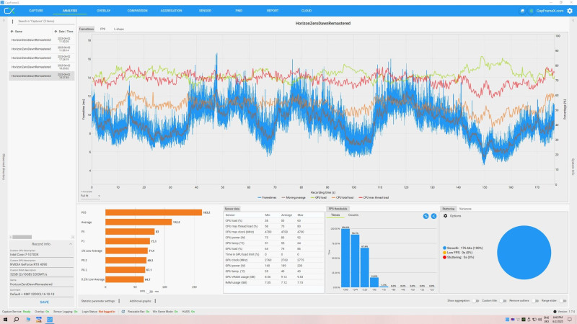The height and width of the screenshot is (324, 577).
Task: Open the Statistic parameter settings menu dots
Action: (x=119, y=301)
